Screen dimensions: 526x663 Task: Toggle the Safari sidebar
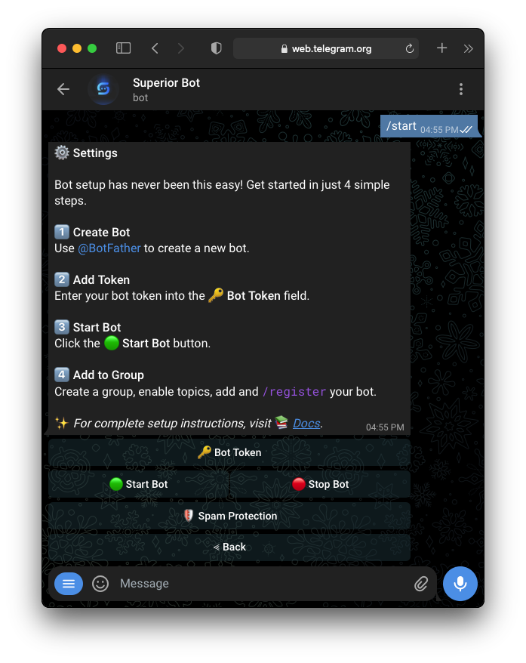(123, 48)
